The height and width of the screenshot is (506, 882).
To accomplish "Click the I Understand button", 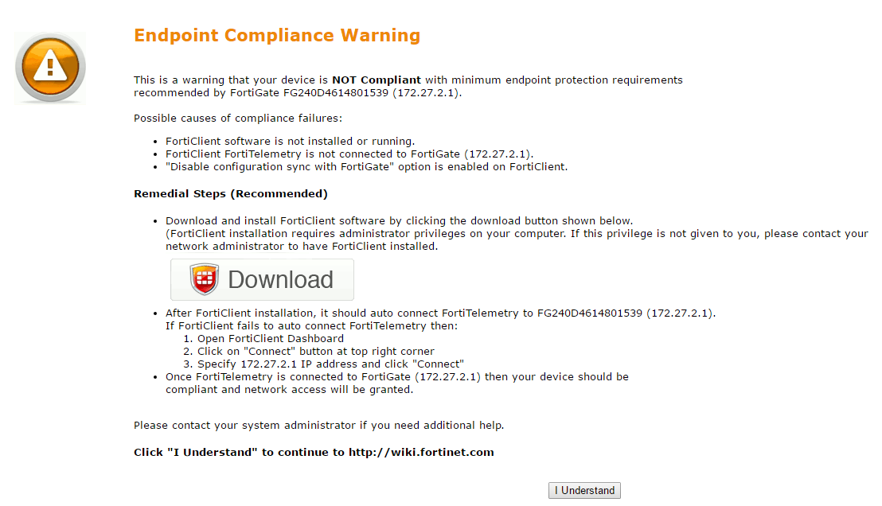I will click(584, 491).
